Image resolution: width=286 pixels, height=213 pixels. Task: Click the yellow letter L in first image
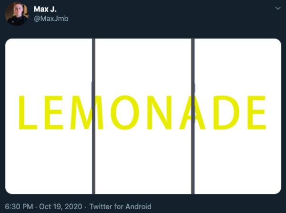[28, 113]
